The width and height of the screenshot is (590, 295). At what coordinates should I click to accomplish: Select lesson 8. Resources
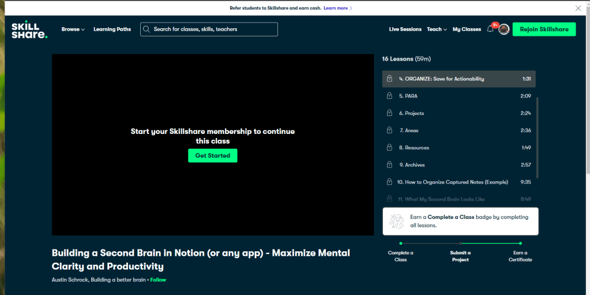coord(459,148)
